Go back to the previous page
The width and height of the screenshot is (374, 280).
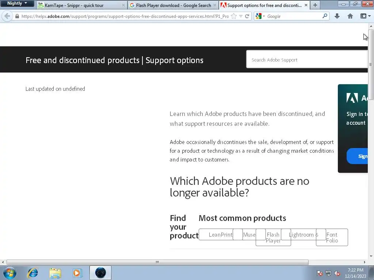[x=7, y=16]
